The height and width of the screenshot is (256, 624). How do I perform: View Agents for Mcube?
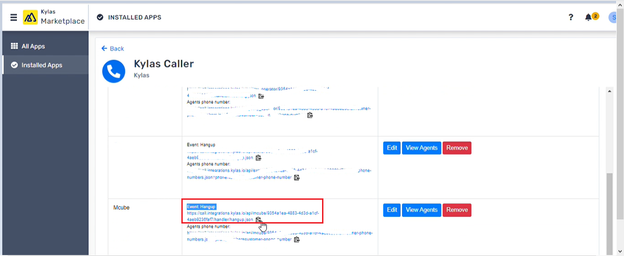[x=422, y=210]
